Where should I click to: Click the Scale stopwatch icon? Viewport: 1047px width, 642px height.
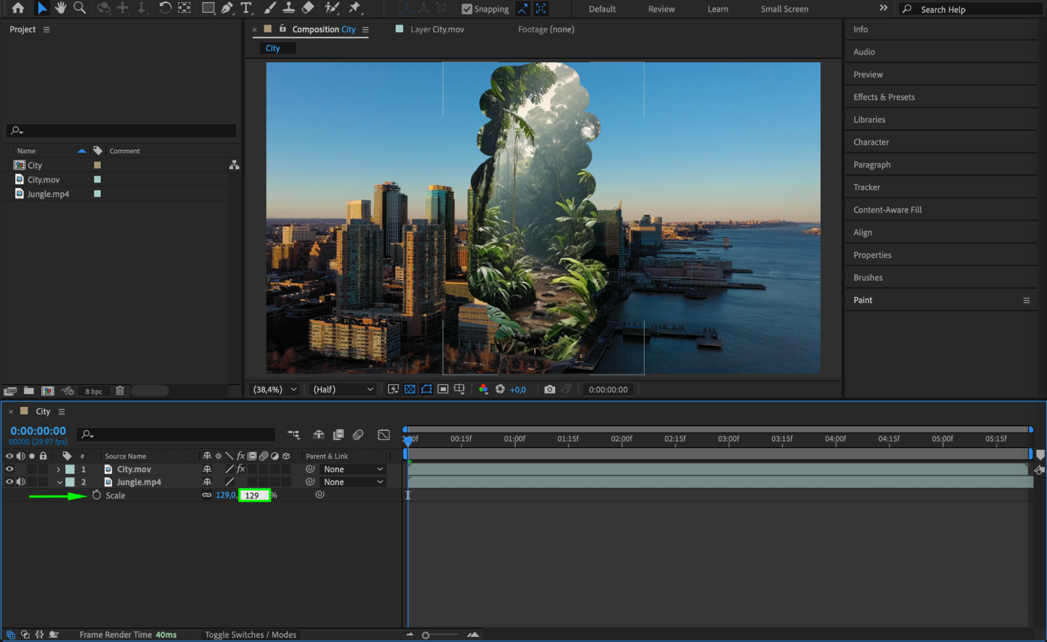click(96, 495)
